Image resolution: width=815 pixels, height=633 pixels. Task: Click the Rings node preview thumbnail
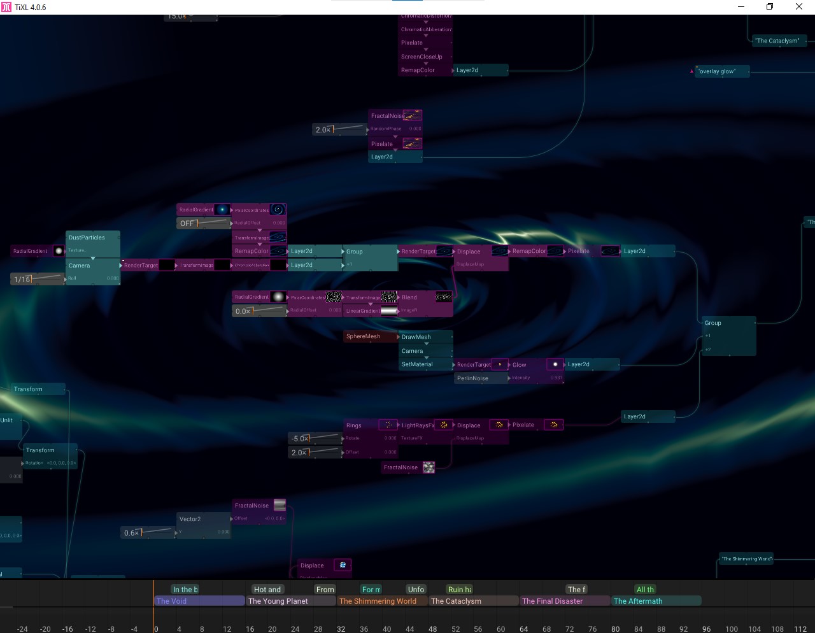[388, 425]
